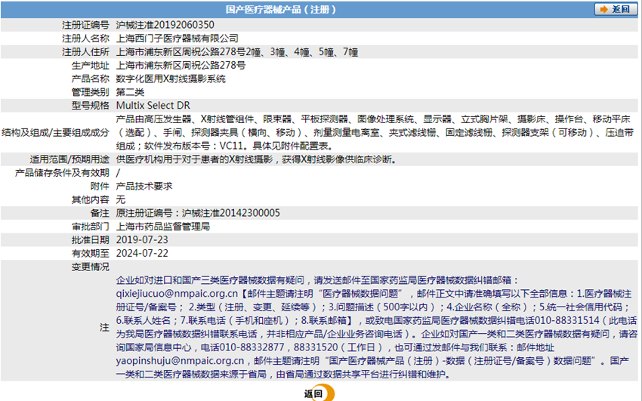Select attachment value 产品技术要求
Image resolution: width=642 pixels, height=401 pixels.
pos(144,187)
